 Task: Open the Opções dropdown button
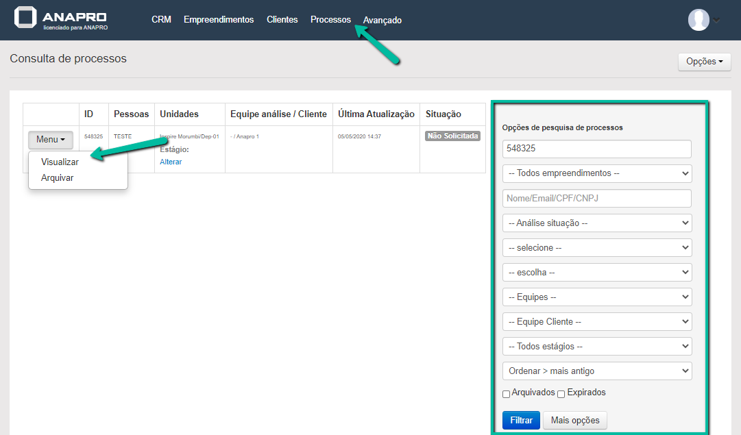tap(704, 62)
